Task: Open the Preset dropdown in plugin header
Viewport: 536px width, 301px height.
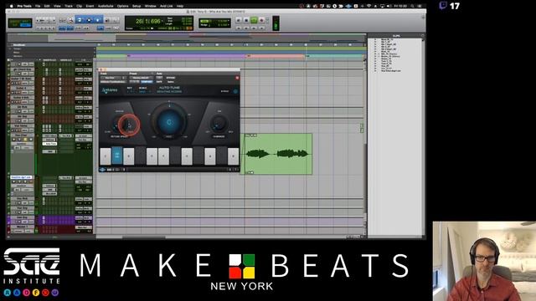Action: [142, 78]
